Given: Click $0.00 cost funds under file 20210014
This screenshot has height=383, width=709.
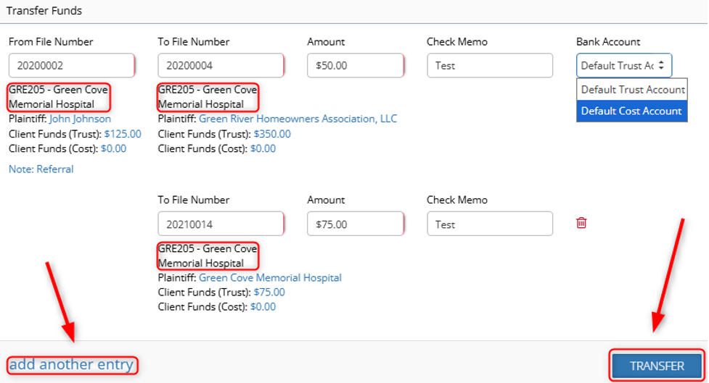Looking at the screenshot, I should coord(263,307).
